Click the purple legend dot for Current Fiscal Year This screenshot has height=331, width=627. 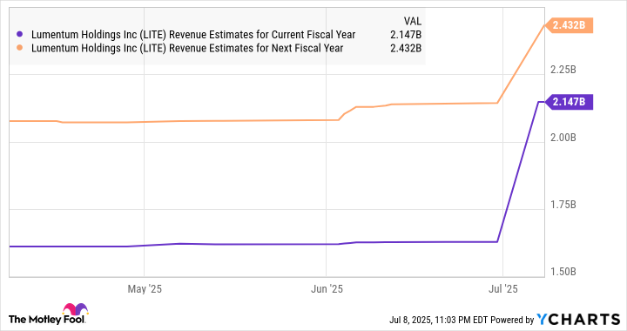19,35
